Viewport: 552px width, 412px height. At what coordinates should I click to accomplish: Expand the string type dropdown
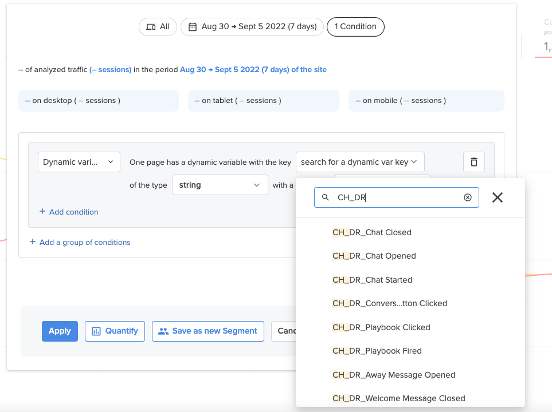(220, 185)
